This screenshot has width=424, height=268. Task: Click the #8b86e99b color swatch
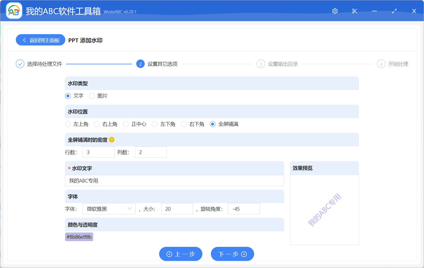coord(79,237)
